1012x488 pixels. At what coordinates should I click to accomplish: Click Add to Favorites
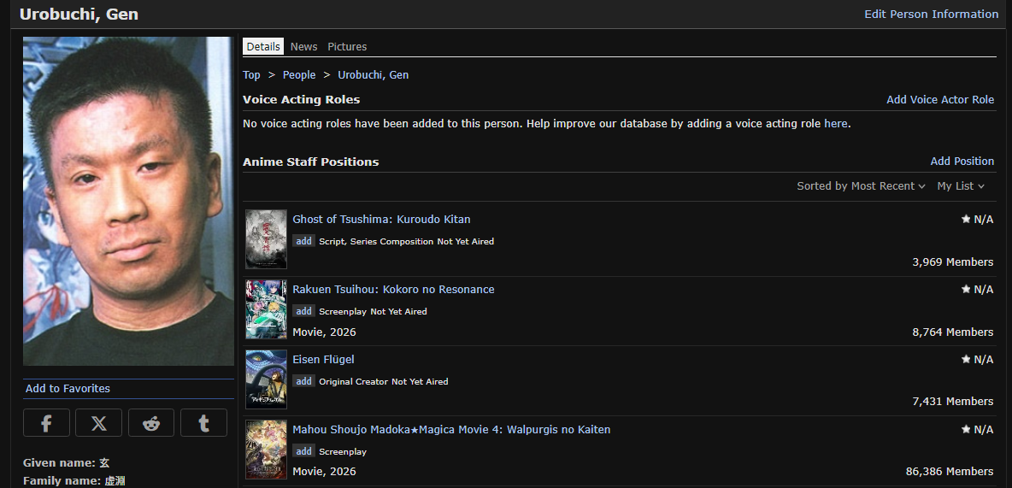(x=68, y=389)
